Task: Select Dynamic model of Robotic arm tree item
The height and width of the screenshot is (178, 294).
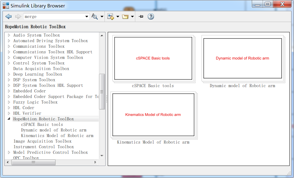Action: coord(54,130)
